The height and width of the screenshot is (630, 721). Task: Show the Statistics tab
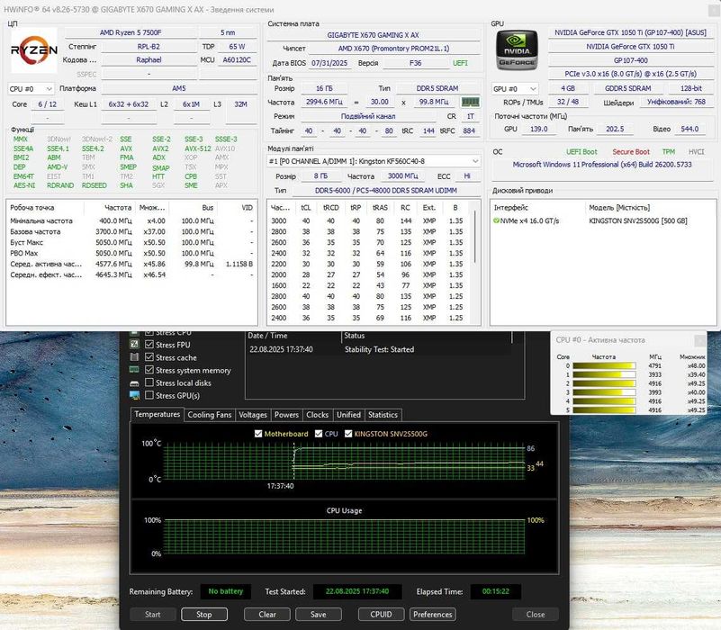pos(383,415)
